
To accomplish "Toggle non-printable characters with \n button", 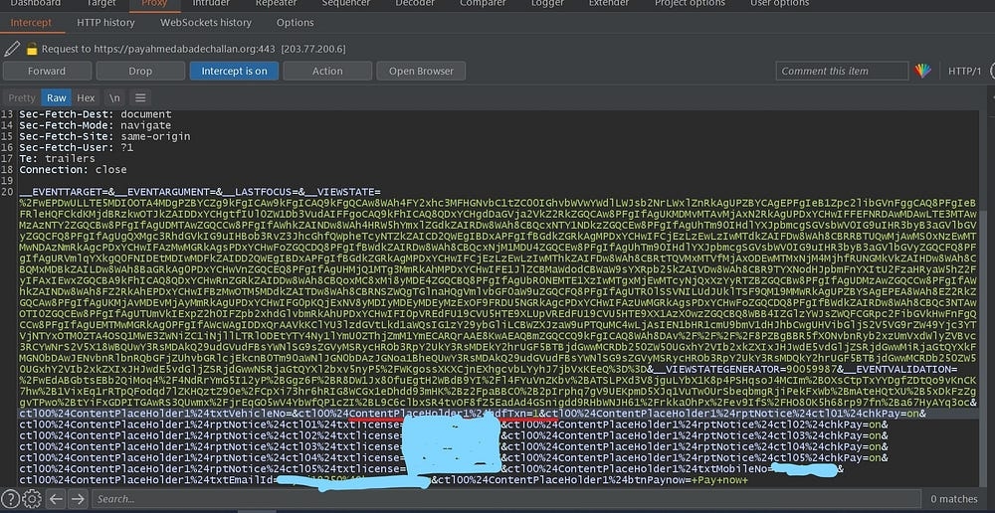I will click(x=115, y=97).
